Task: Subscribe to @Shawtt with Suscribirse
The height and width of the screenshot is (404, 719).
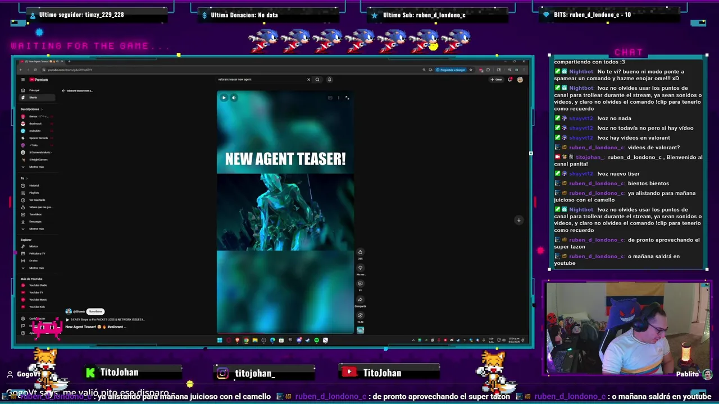Action: pyautogui.click(x=95, y=311)
